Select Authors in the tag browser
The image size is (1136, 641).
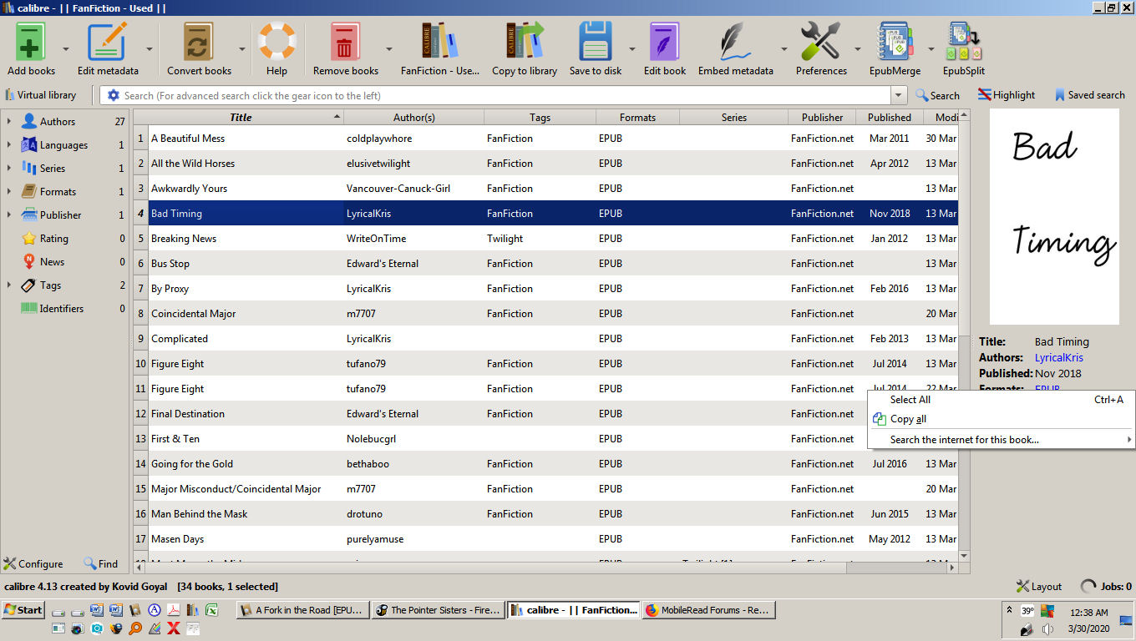pos(58,122)
